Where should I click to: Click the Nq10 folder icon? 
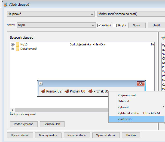click(17, 45)
